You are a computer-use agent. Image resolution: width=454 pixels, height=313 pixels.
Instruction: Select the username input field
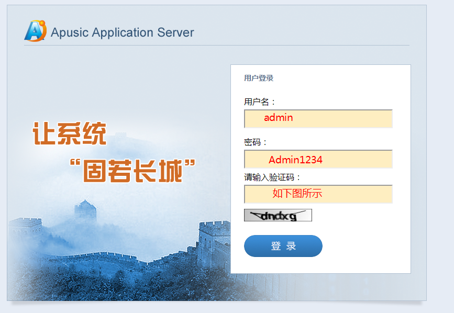click(x=318, y=119)
